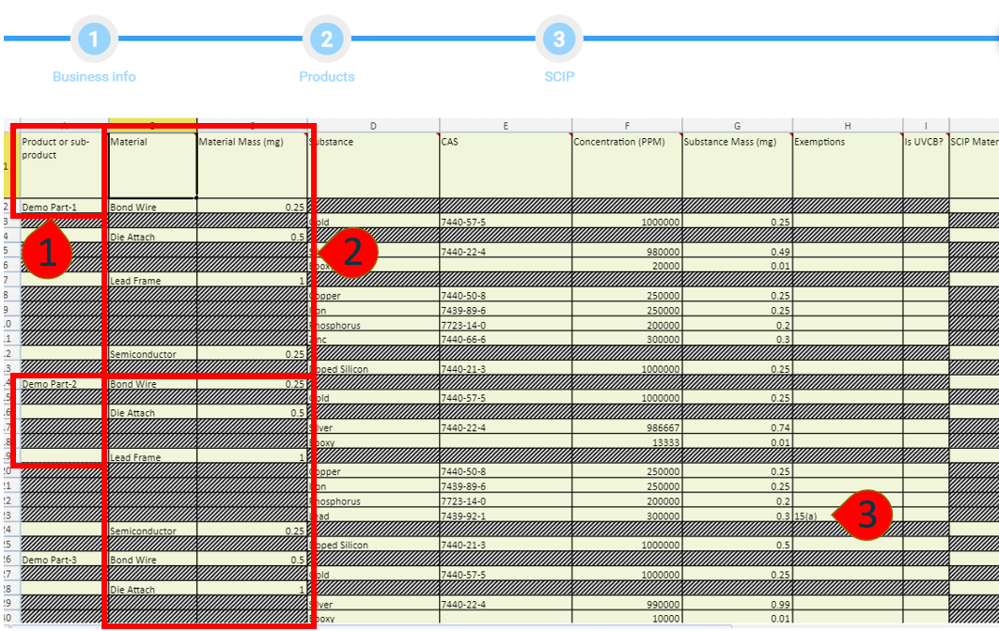Click the 15(a) exemption cell
Image resolution: width=999 pixels, height=631 pixels.
[x=818, y=516]
